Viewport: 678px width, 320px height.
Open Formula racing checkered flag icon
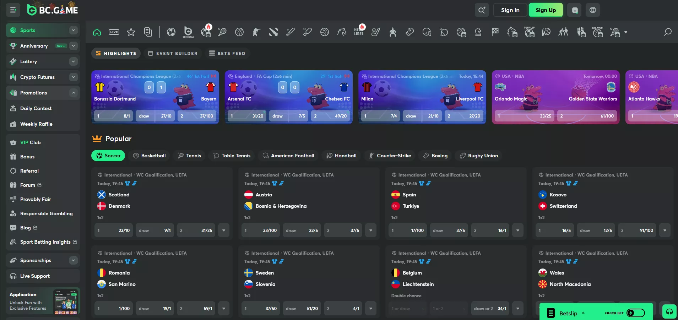(495, 32)
